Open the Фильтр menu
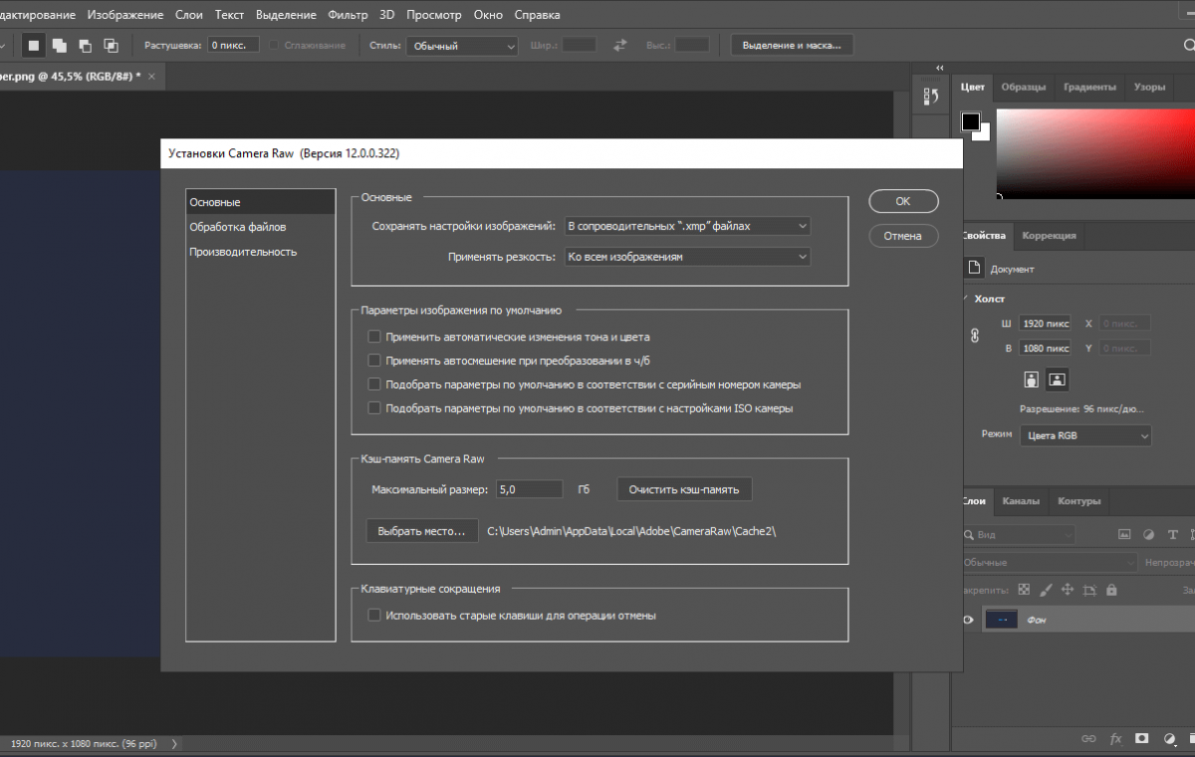The width and height of the screenshot is (1195, 757). pos(346,15)
